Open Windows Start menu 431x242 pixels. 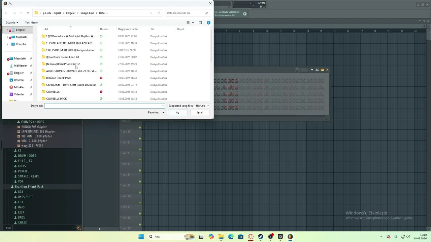[141, 237]
